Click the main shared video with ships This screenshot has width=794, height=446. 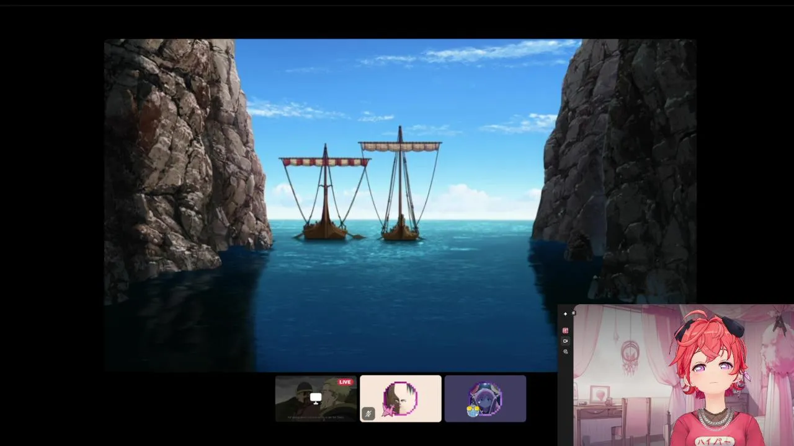400,205
